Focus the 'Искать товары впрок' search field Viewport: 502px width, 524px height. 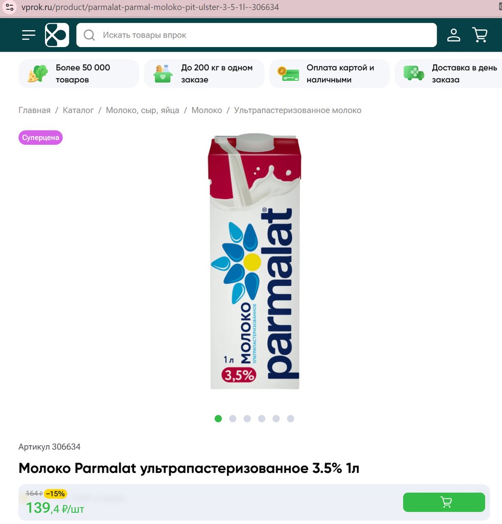click(x=256, y=35)
